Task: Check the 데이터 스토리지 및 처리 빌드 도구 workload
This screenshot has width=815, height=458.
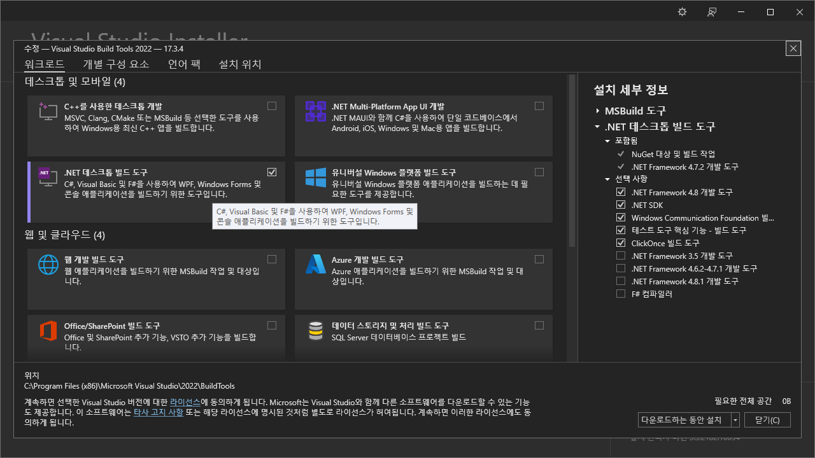Action: [x=539, y=325]
